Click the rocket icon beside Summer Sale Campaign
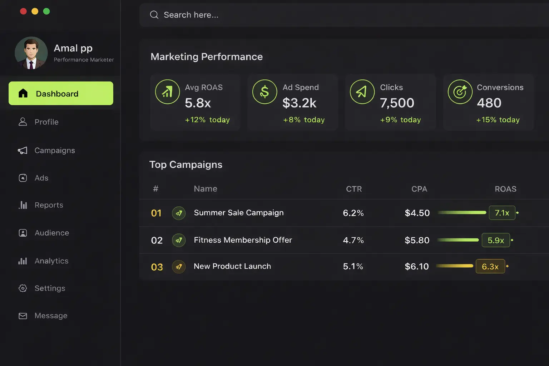549x366 pixels. [179, 213]
